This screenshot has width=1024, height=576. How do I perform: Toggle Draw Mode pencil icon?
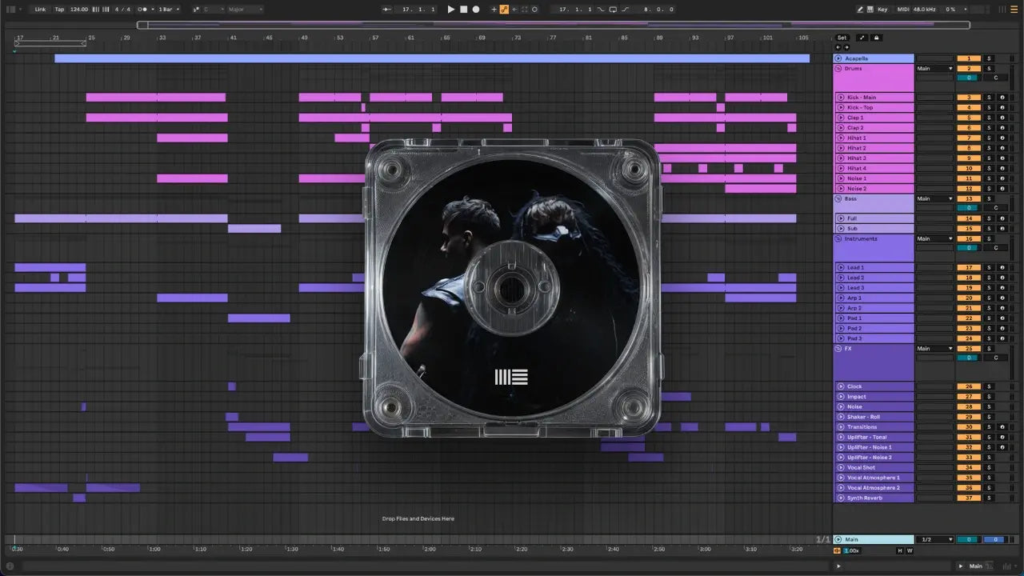pyautogui.click(x=860, y=10)
